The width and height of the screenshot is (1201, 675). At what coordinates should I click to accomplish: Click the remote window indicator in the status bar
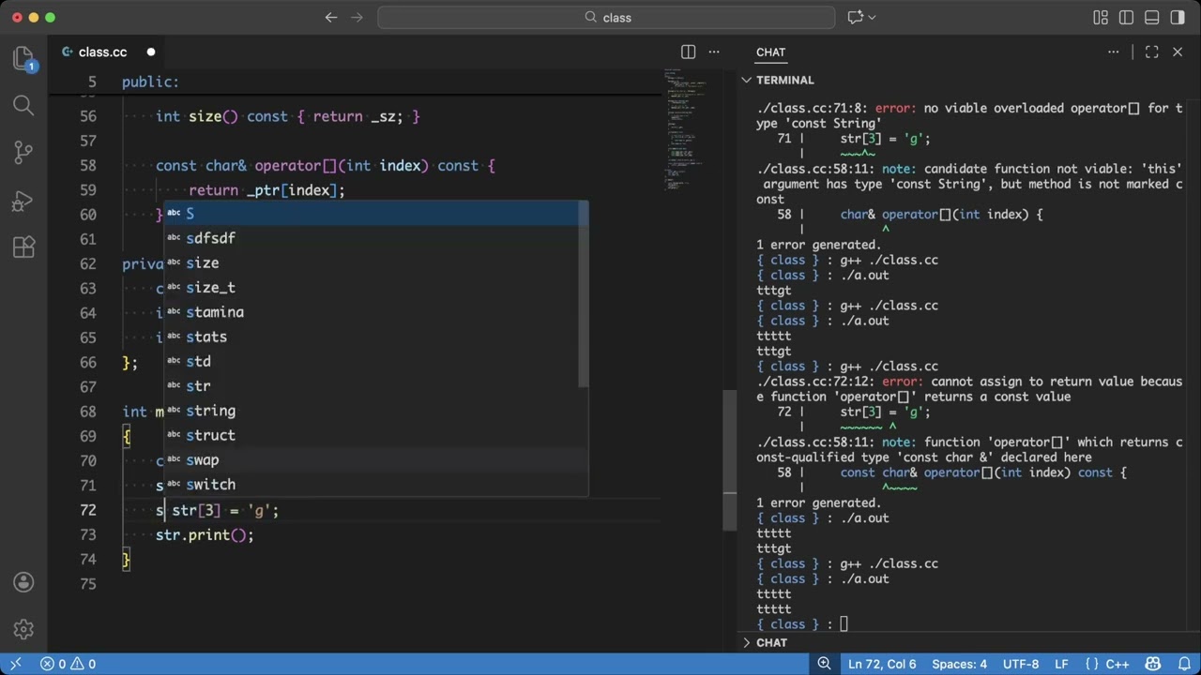tap(15, 664)
